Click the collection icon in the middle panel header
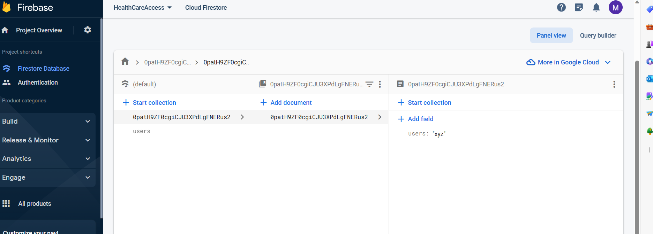 pyautogui.click(x=262, y=84)
